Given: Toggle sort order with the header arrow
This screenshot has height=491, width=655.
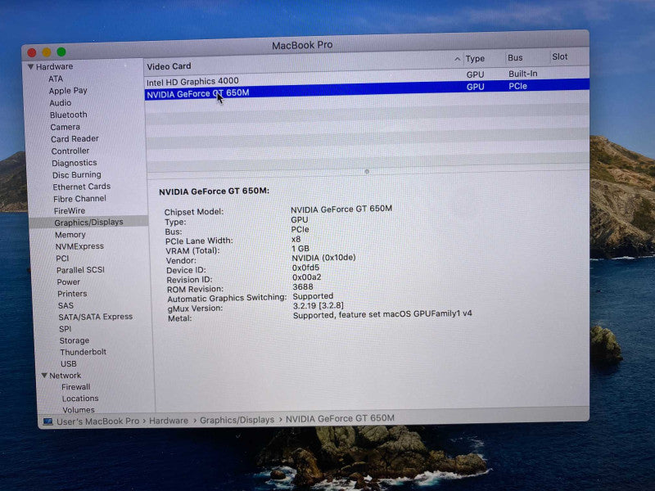Looking at the screenshot, I should tap(458, 59).
